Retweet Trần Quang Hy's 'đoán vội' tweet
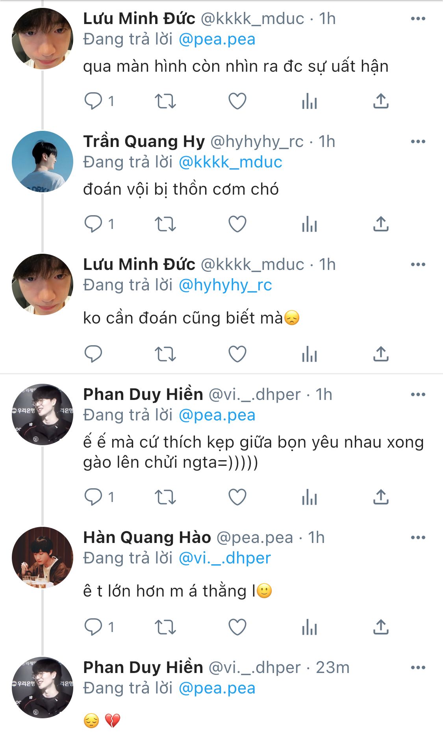 (x=165, y=224)
